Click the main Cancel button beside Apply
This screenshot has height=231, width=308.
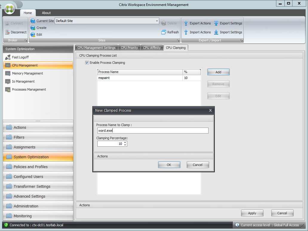pos(282,213)
